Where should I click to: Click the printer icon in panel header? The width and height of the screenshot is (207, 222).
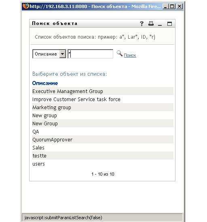coord(151,23)
